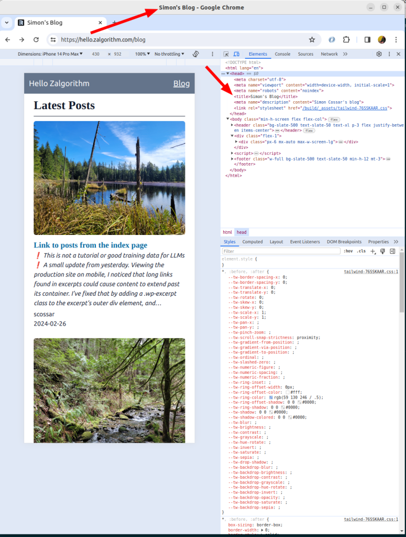Image resolution: width=406 pixels, height=537 pixels.
Task: Click the Hello Zalgorithm site title
Action: 59,83
